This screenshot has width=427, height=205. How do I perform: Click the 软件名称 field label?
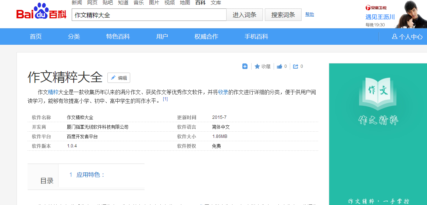click(x=42, y=118)
